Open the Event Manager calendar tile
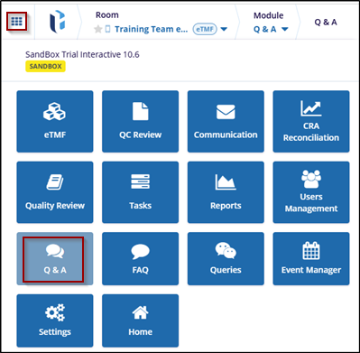The image size is (360, 353). (311, 259)
